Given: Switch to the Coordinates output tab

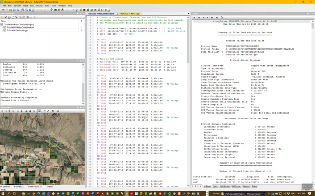Looking at the screenshot, I should (x=225, y=186).
